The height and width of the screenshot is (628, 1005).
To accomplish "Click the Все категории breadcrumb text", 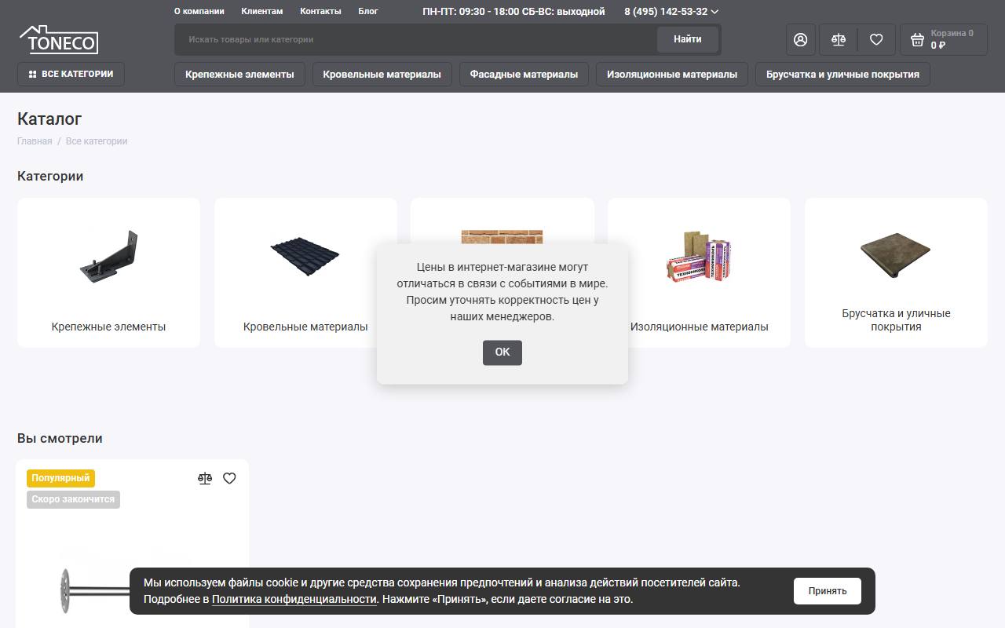I will click(97, 141).
